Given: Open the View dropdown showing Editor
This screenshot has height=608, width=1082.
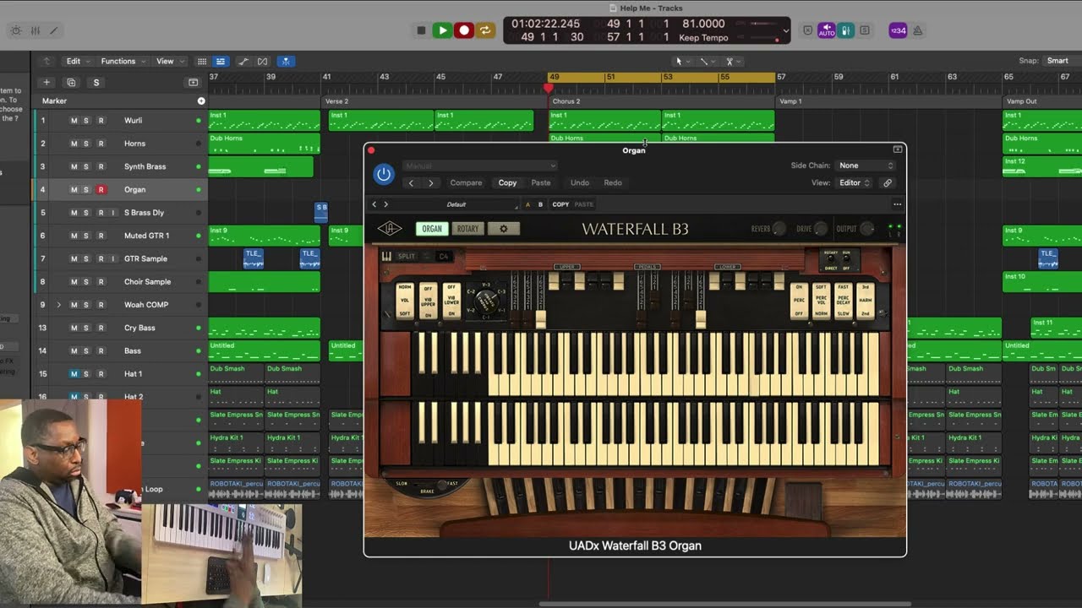Looking at the screenshot, I should (854, 182).
